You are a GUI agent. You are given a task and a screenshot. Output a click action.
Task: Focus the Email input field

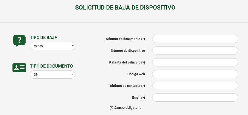195,98
